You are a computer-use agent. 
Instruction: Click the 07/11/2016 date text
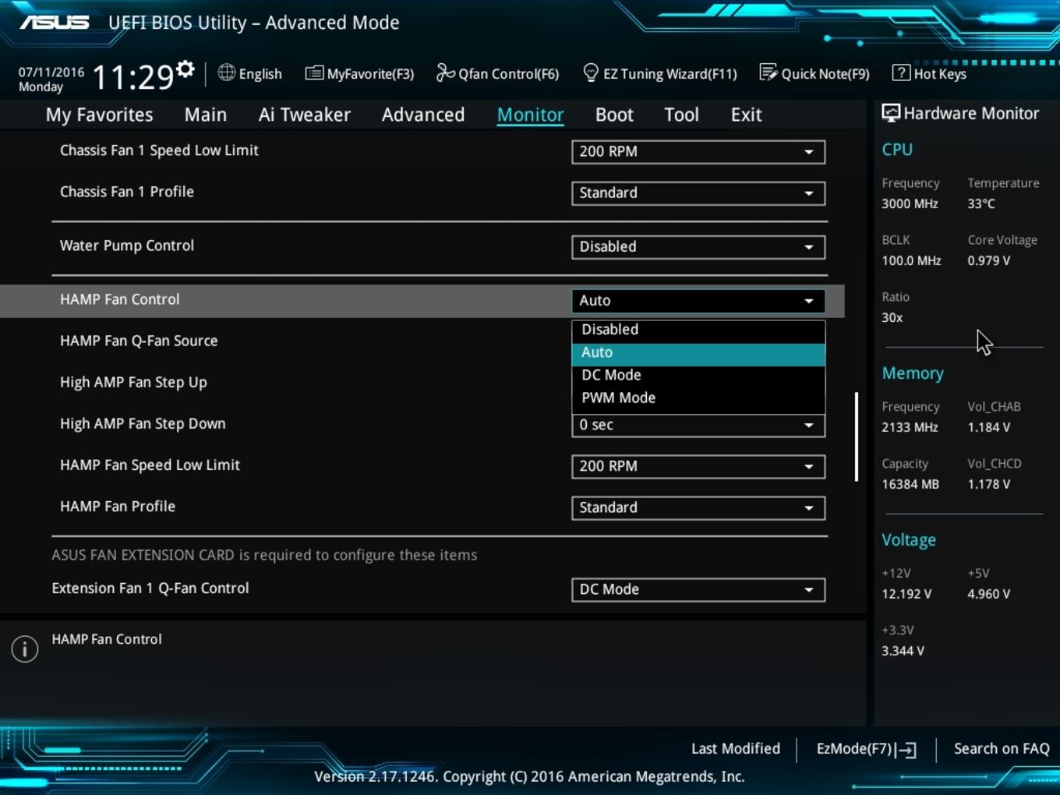click(51, 72)
